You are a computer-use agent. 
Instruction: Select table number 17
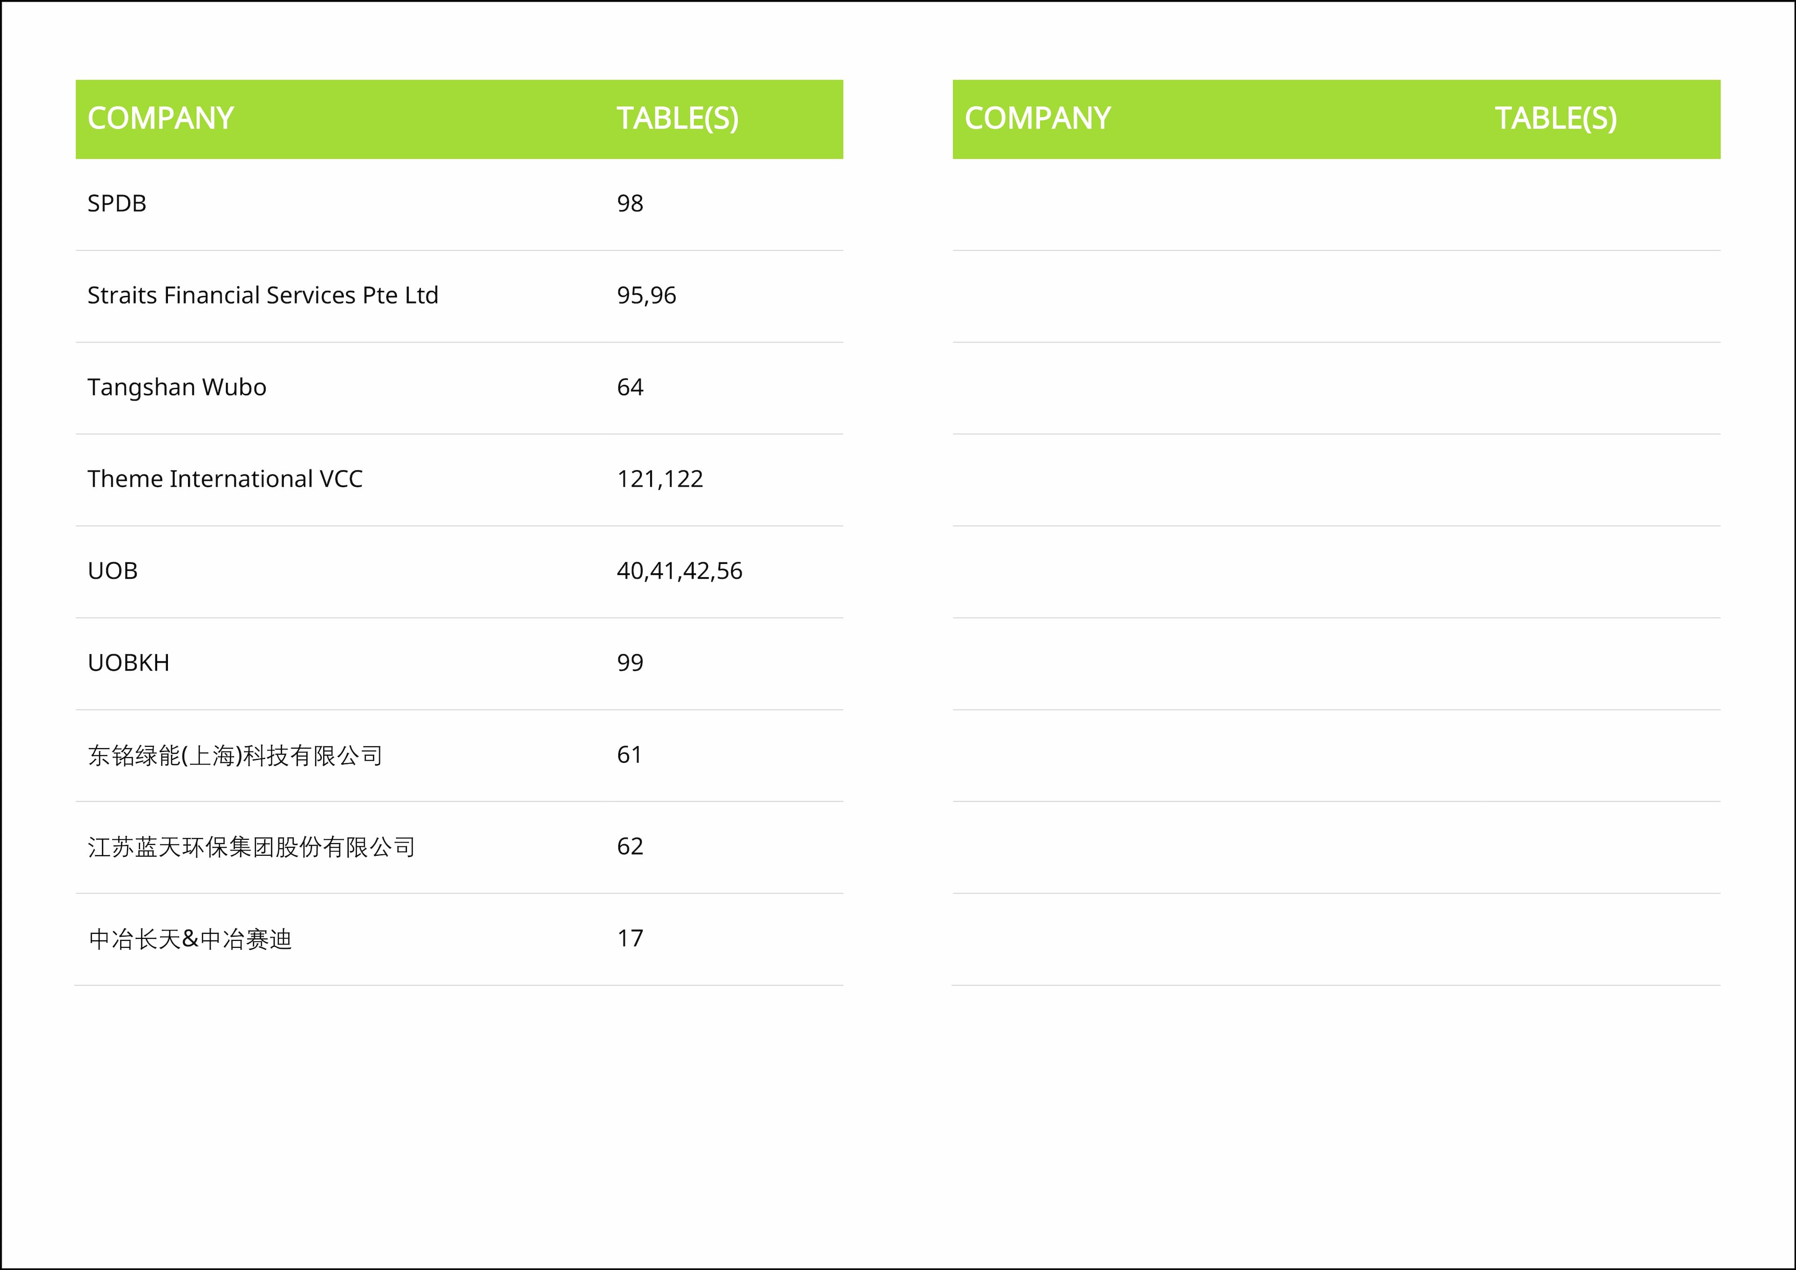click(630, 938)
